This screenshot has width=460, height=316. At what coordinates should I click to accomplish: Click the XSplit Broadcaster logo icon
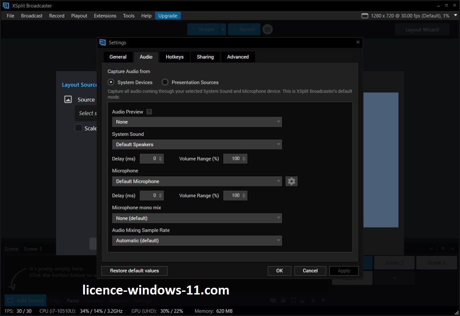tap(6, 5)
